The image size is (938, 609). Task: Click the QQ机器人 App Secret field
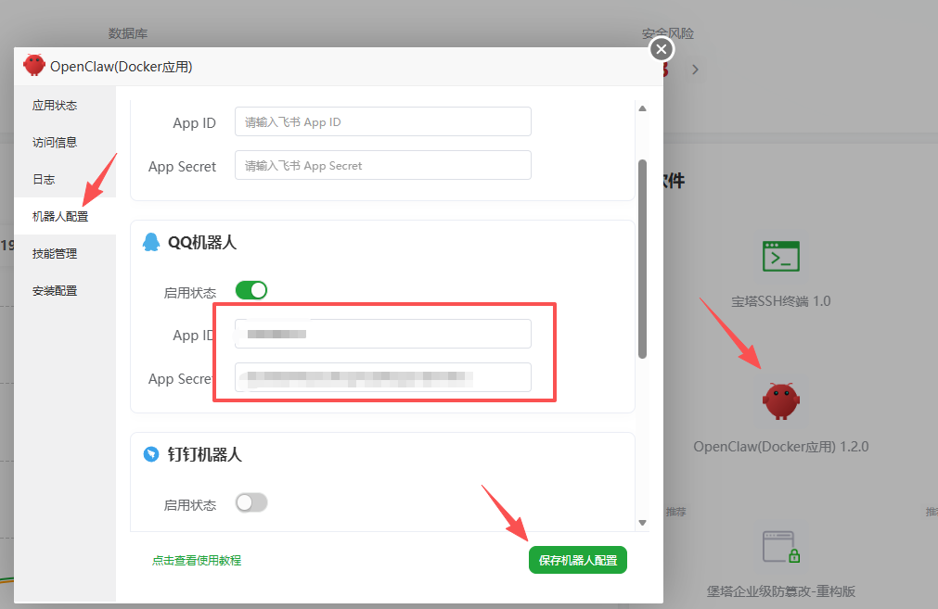383,377
